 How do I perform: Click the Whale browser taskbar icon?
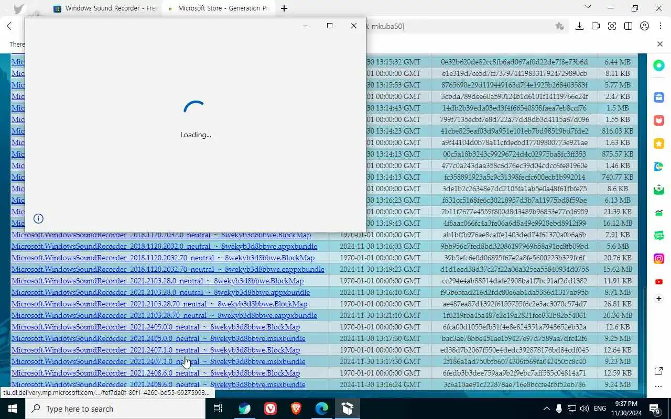[245, 409]
